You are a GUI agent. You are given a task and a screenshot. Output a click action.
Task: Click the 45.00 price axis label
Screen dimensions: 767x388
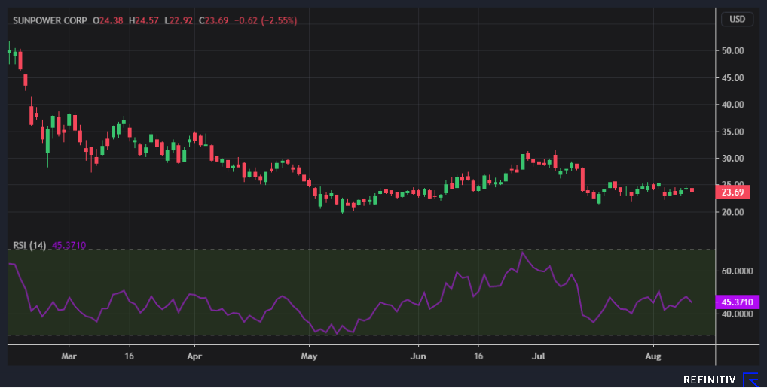[x=733, y=78]
